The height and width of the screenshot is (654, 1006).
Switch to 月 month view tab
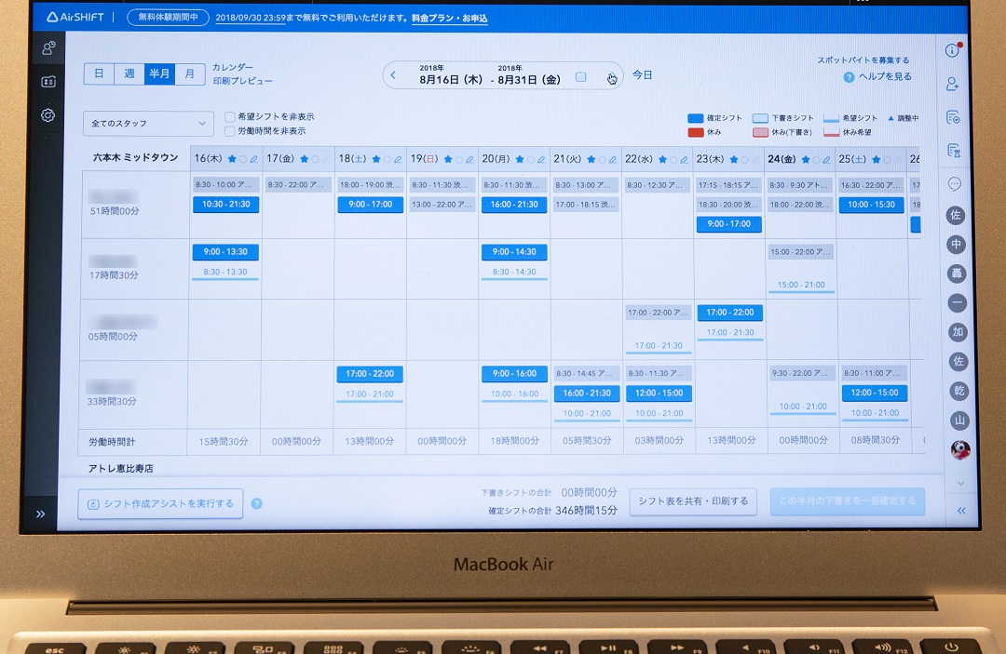[190, 73]
